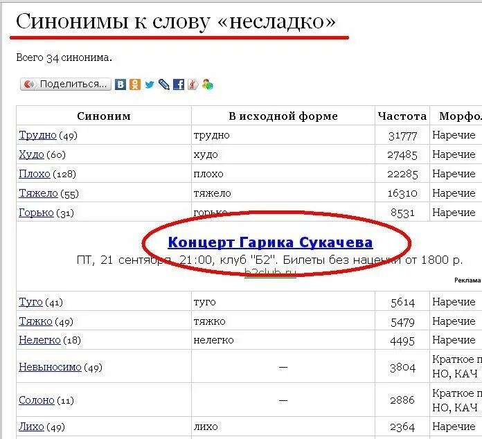Click the Поделиться share button
Viewport: 482px width, 439px height.
(x=66, y=84)
